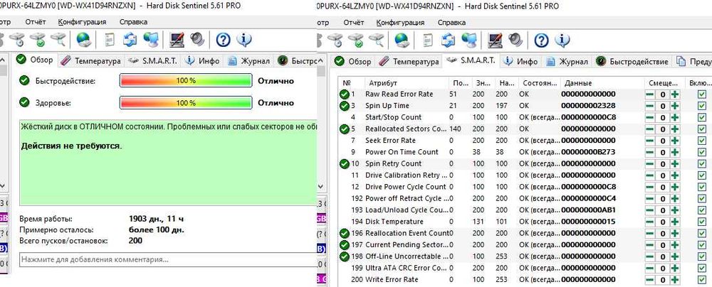Open help question-mark icon in left window
Screen dimensions: 712x287
coord(224,40)
